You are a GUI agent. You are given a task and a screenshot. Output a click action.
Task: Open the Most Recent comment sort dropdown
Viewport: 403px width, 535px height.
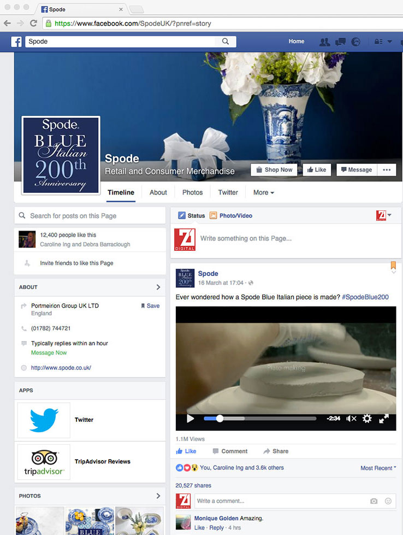click(378, 468)
